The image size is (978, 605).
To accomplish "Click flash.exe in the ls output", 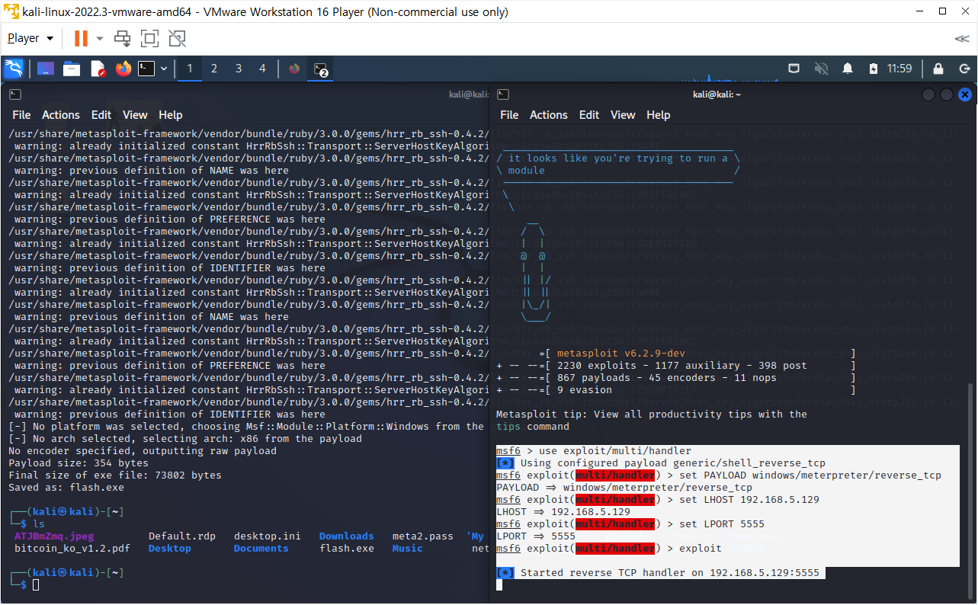I will tap(347, 549).
